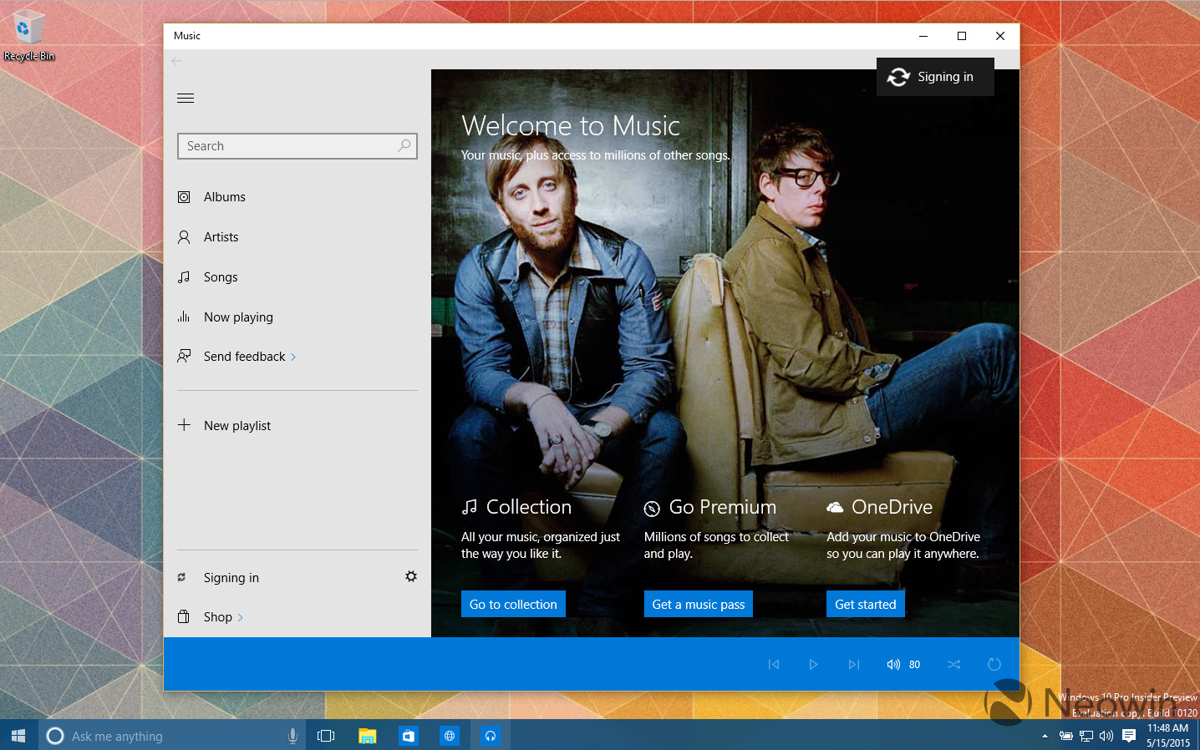The width and height of the screenshot is (1200, 750).
Task: Click the Songs music note icon
Action: (184, 277)
